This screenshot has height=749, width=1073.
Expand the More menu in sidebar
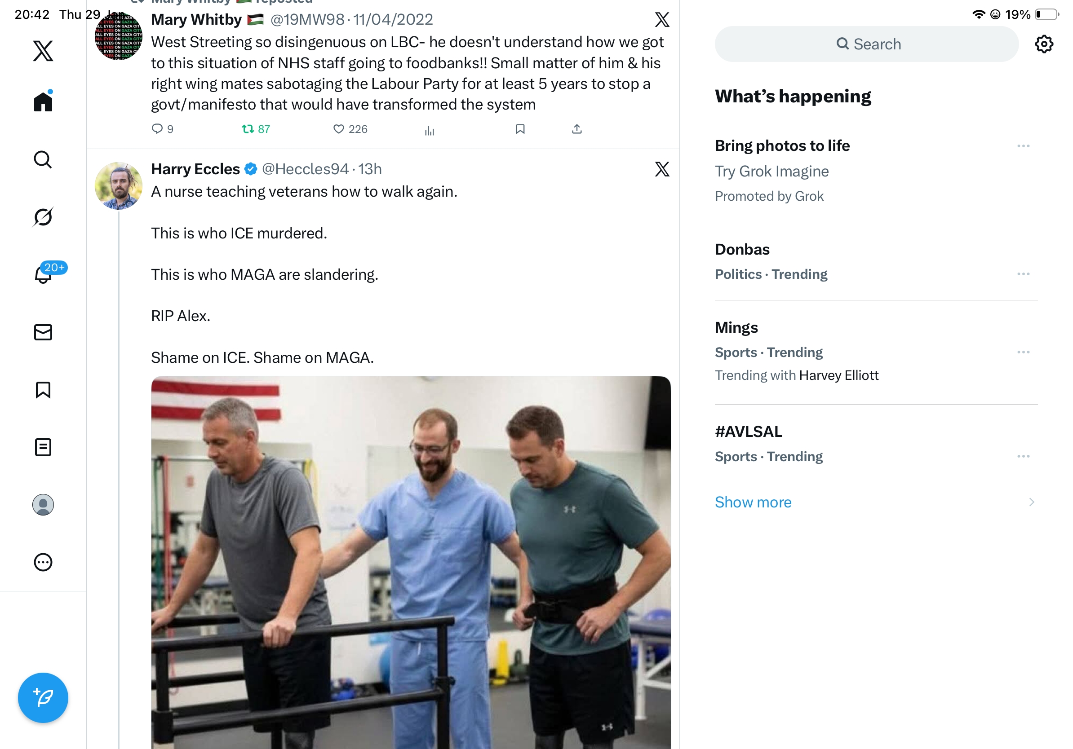coord(43,562)
